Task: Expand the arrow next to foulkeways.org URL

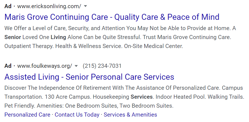Action: pyautogui.click(x=76, y=66)
